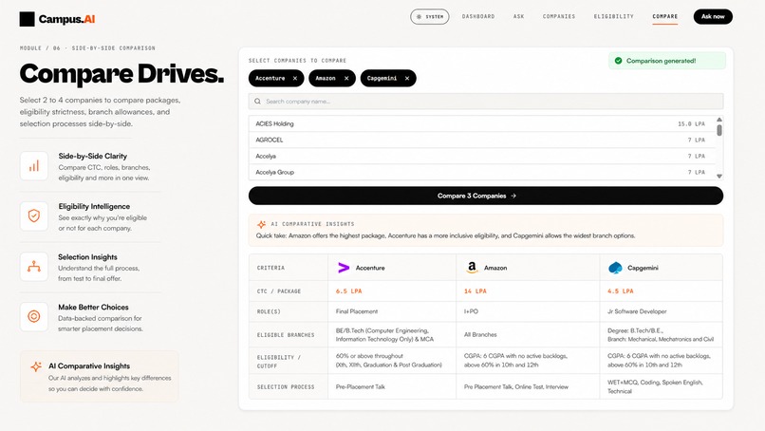The width and height of the screenshot is (765, 431).
Task: Click the bar chart icon for Side-by-Side Clarity
Action: pos(33,166)
